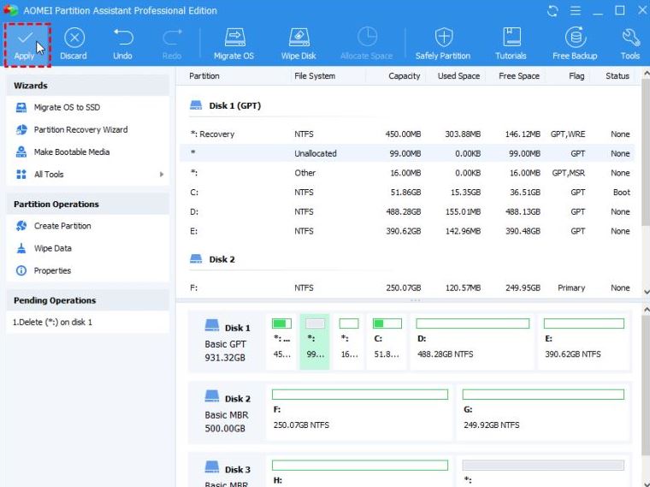The image size is (650, 487).
Task: Click Pending Operations section header
Action: click(x=87, y=300)
